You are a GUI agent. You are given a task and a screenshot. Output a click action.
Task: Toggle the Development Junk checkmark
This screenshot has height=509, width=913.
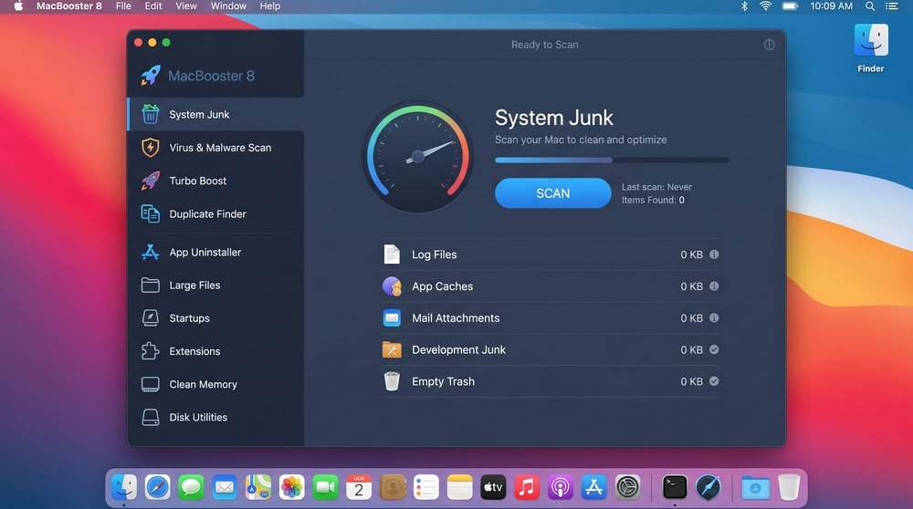pyautogui.click(x=714, y=349)
